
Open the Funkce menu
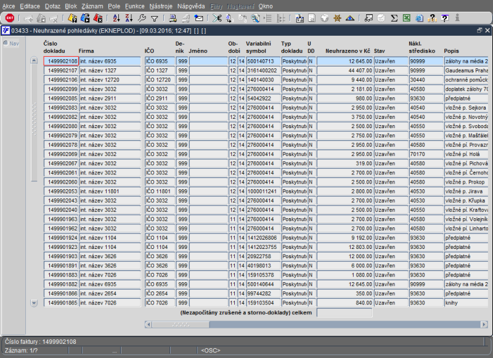pyautogui.click(x=134, y=6)
